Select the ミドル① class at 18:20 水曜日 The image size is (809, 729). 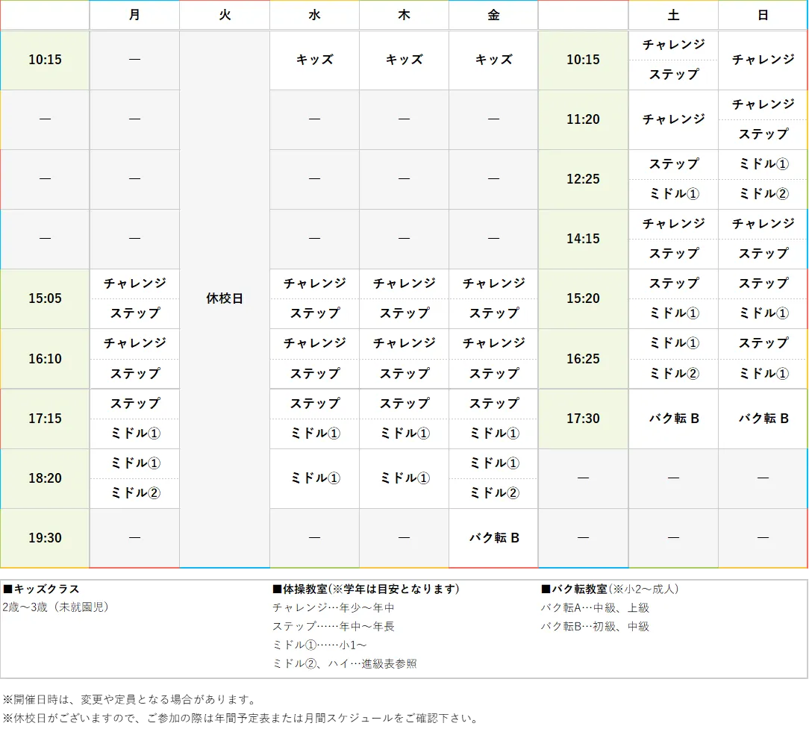coord(313,478)
